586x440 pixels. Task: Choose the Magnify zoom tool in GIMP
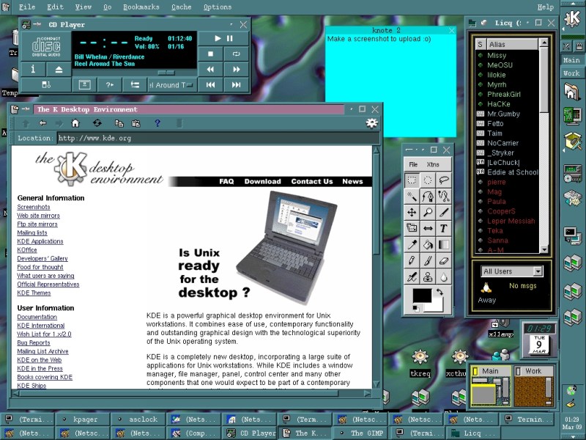pyautogui.click(x=428, y=213)
